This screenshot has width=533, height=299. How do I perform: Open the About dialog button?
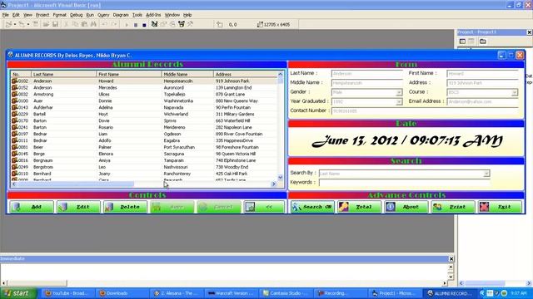click(x=406, y=207)
